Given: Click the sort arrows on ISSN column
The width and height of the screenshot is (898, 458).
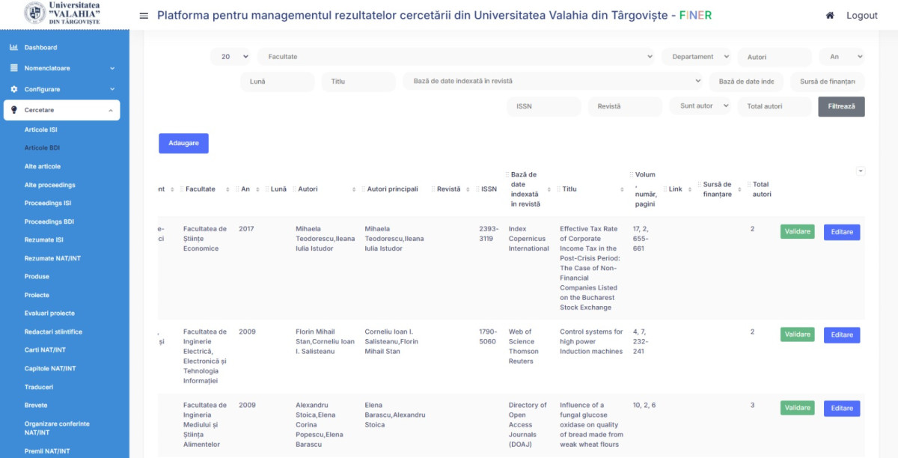Looking at the screenshot, I should [x=501, y=189].
